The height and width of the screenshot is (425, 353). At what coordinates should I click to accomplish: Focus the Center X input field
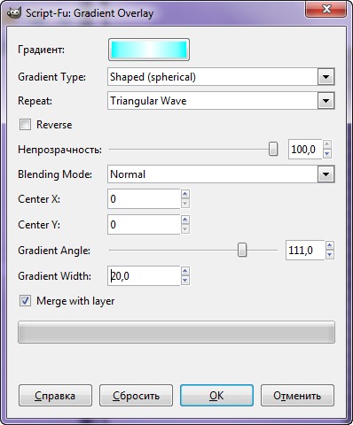[x=144, y=199]
